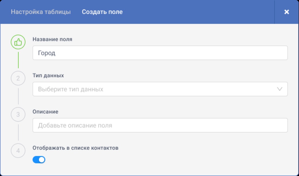Click the word Город in the name field
299x176 pixels.
tap(47, 53)
